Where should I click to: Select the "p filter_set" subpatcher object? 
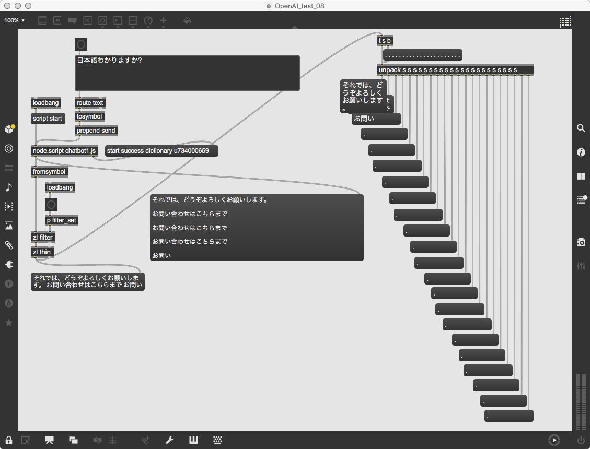point(62,220)
